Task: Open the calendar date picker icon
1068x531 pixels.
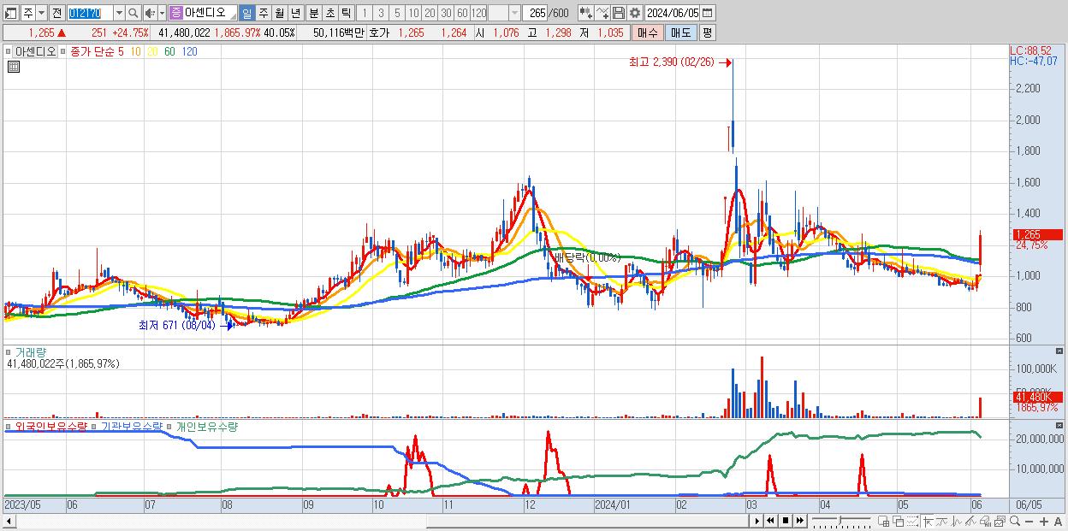Action: tap(708, 13)
